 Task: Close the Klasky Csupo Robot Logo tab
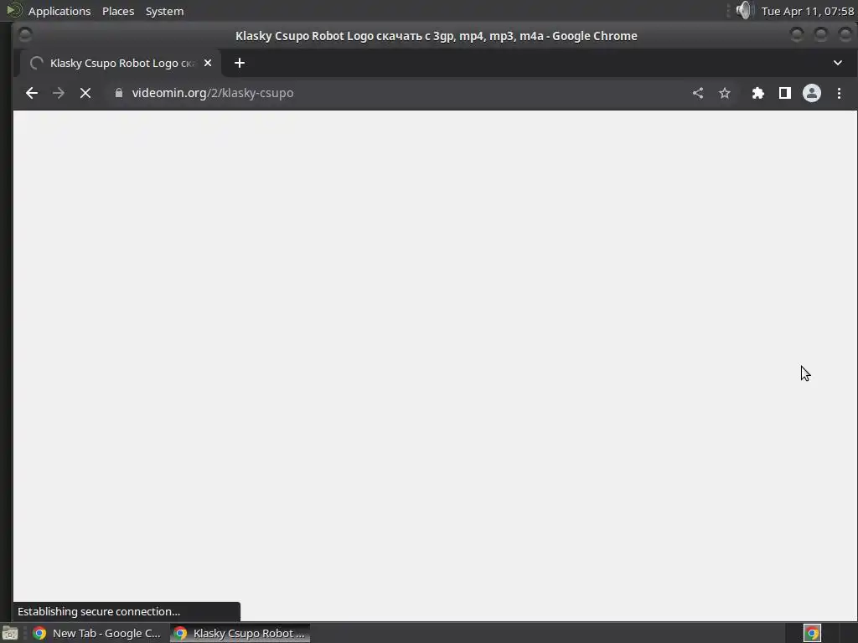pos(208,63)
